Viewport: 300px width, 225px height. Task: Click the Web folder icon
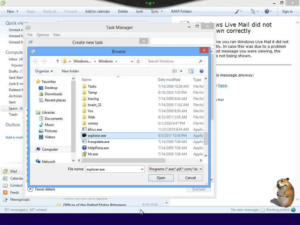[84, 117]
